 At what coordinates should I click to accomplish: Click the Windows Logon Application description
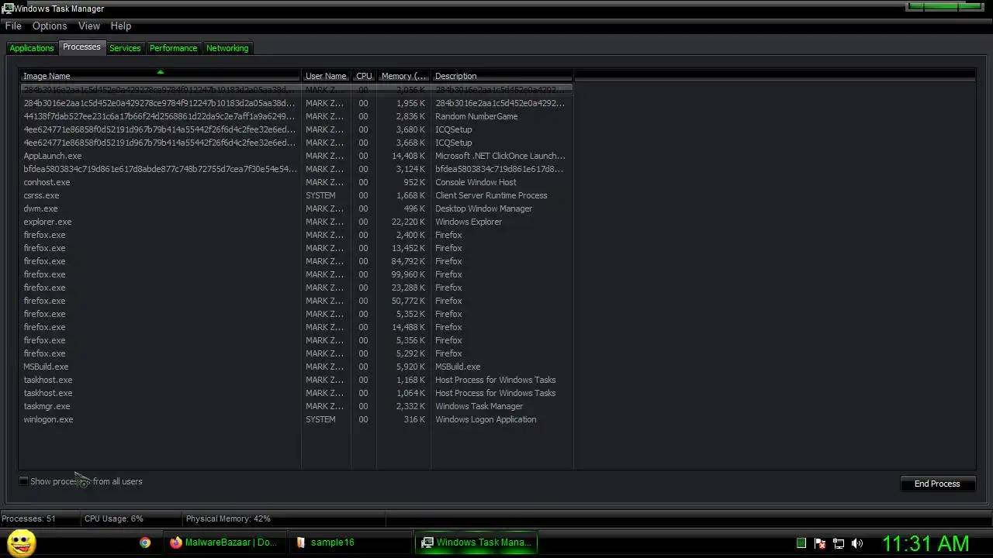(x=486, y=419)
